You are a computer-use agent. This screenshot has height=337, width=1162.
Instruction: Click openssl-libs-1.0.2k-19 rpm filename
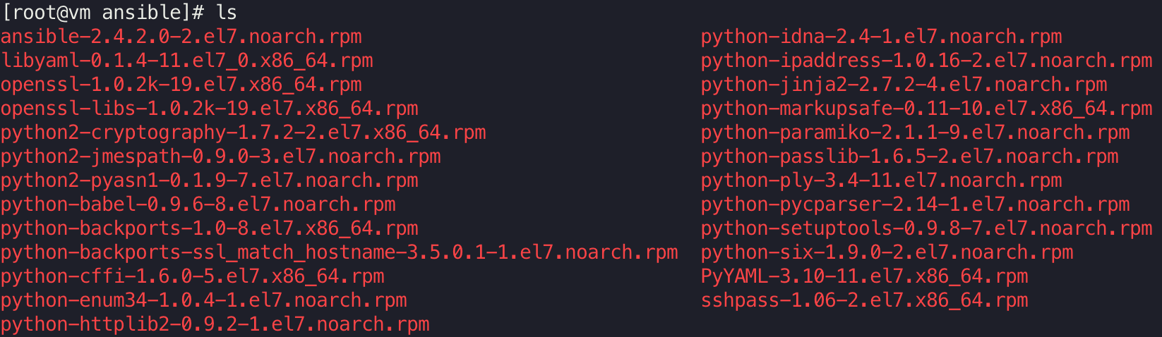click(x=209, y=109)
